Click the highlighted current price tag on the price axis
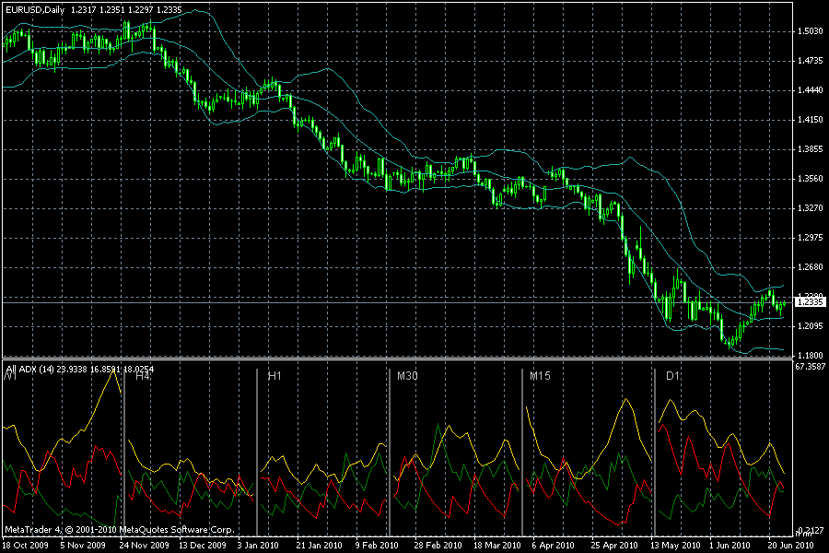This screenshot has height=553, width=829. (811, 302)
